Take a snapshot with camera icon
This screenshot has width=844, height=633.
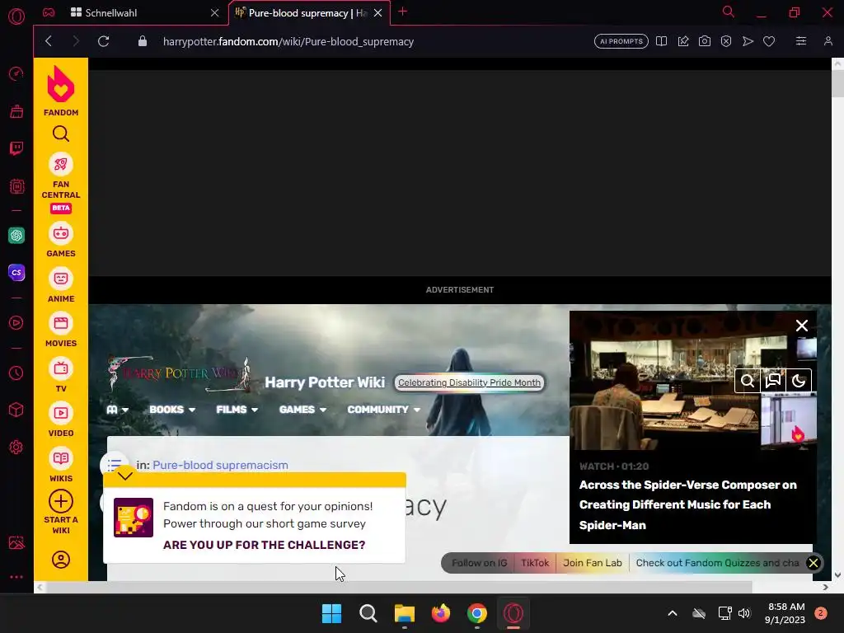click(x=704, y=41)
